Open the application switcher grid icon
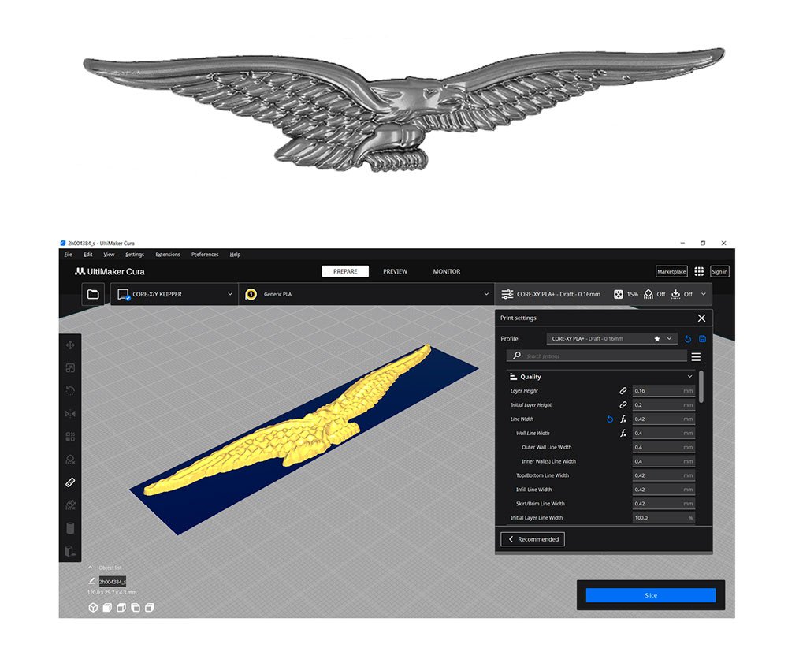 coord(699,271)
